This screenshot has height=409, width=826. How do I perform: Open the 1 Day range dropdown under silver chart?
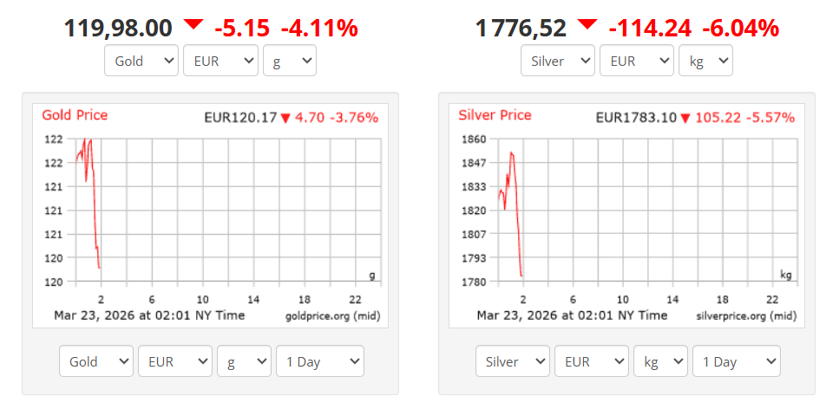click(737, 361)
